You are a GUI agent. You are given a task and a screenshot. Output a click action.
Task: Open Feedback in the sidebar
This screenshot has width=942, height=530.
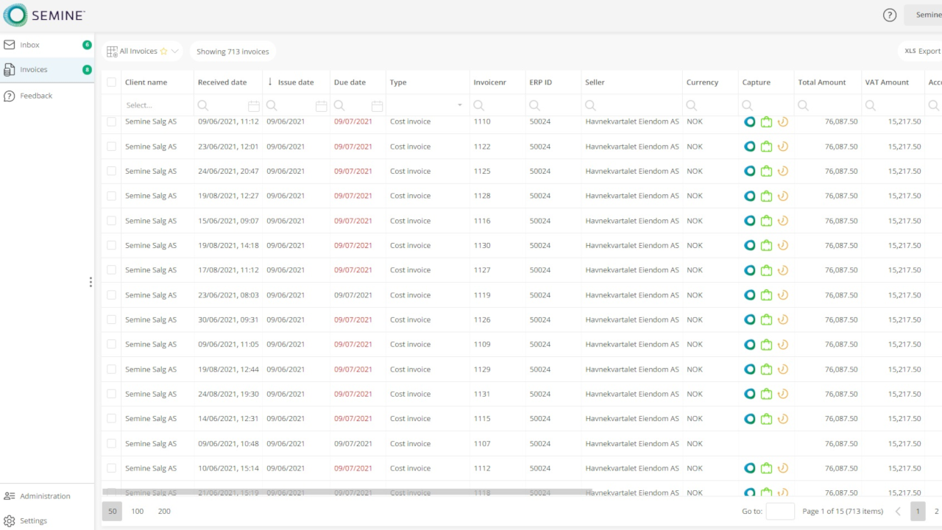(47, 96)
